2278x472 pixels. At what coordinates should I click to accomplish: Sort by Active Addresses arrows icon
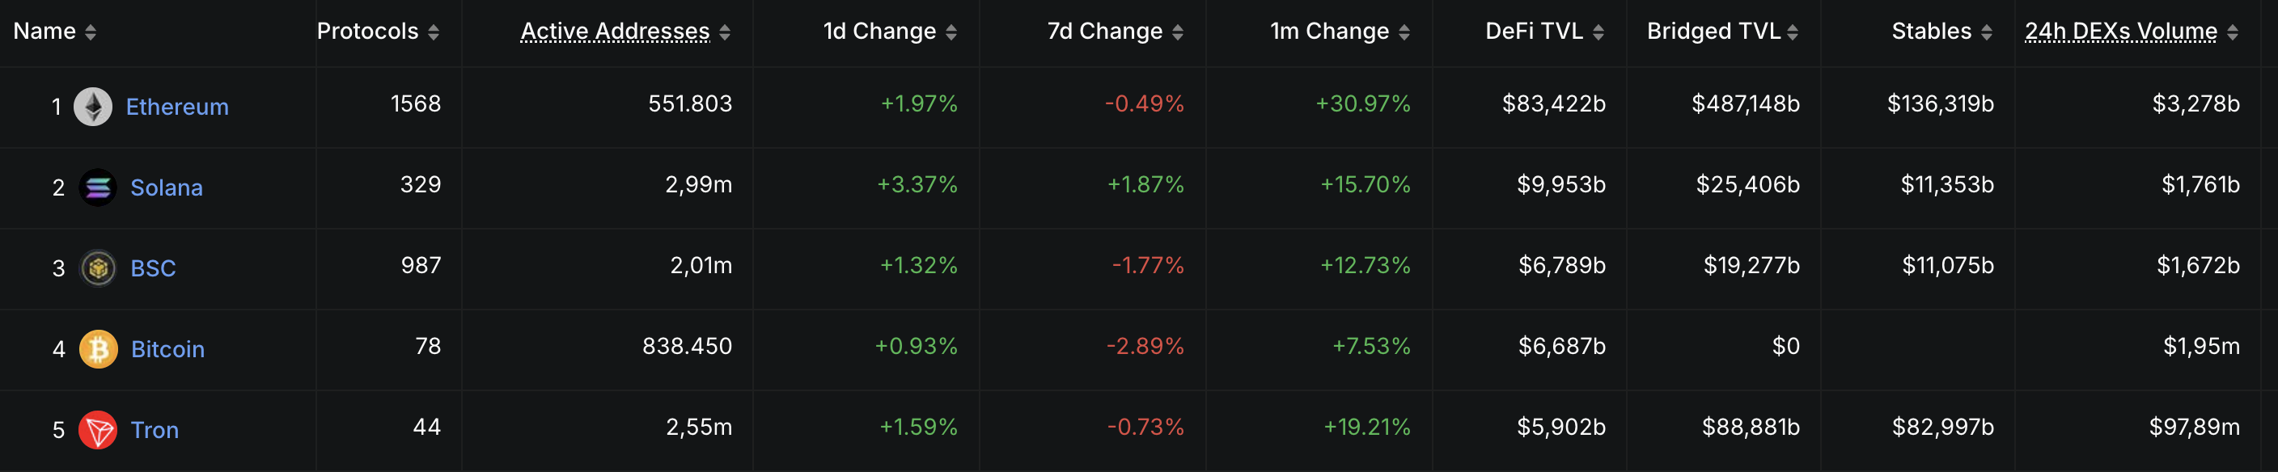tap(725, 32)
